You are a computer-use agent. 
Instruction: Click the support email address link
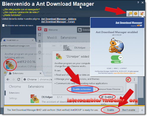[124, 73]
